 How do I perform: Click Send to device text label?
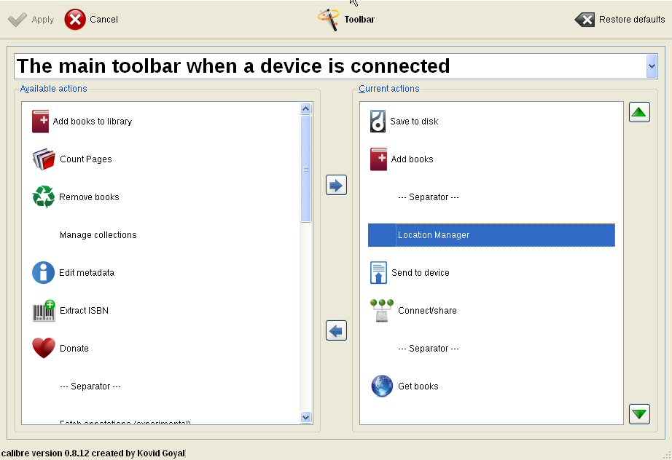[x=421, y=273]
